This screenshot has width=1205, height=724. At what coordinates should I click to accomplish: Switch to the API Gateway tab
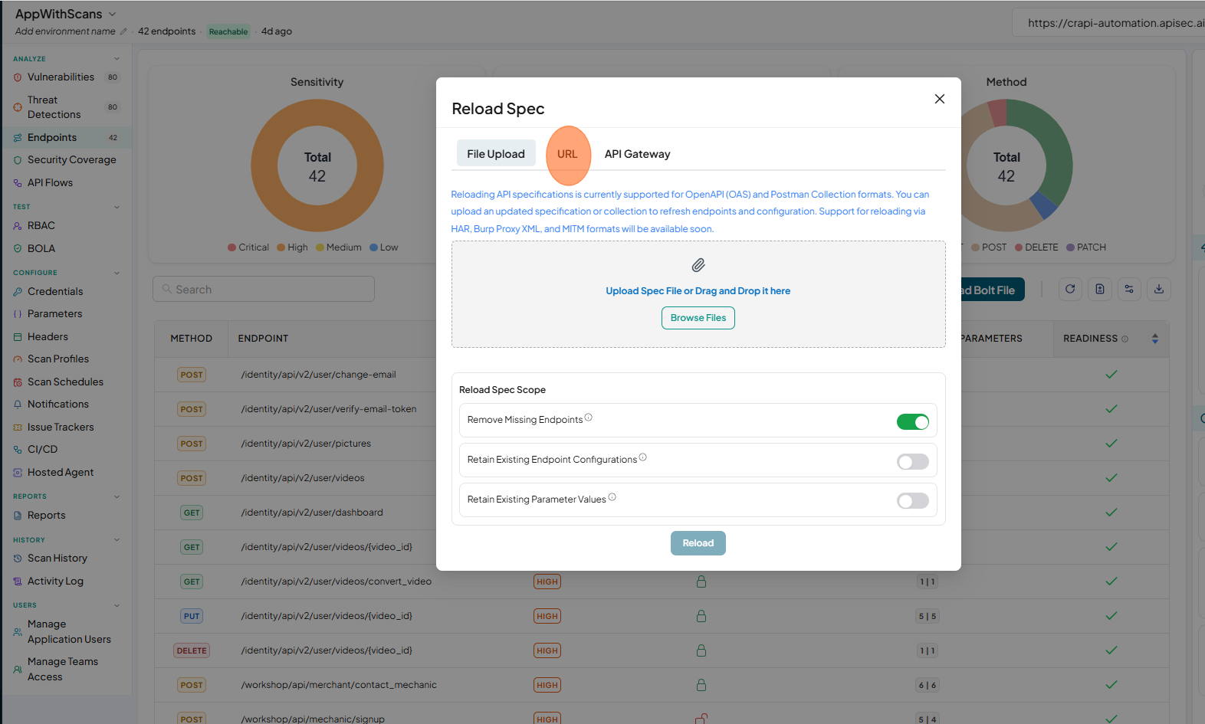(x=637, y=154)
